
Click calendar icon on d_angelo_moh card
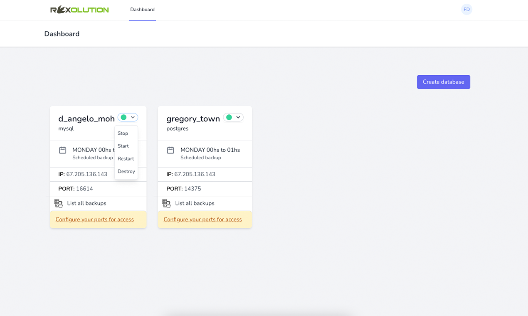coord(62,150)
